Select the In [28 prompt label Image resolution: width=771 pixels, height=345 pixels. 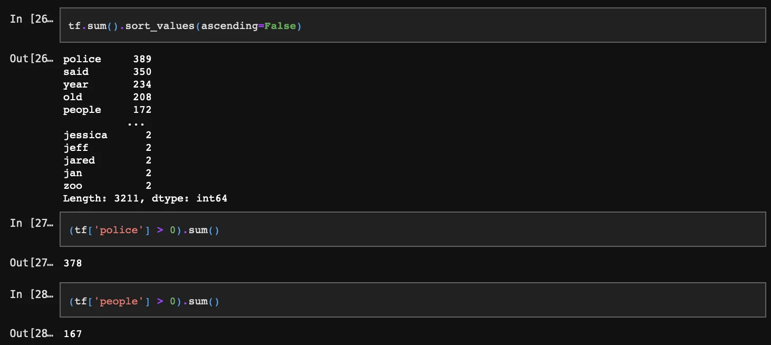(31, 294)
